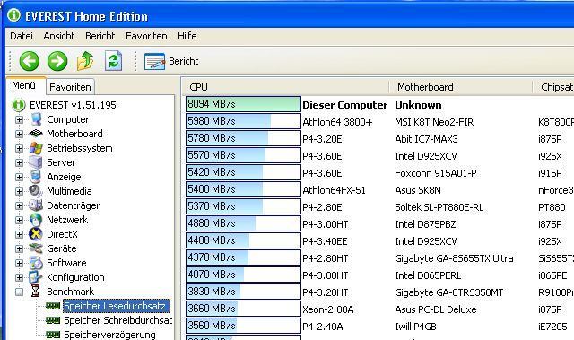Select the Athlon64FX-51 entry

[x=334, y=190]
